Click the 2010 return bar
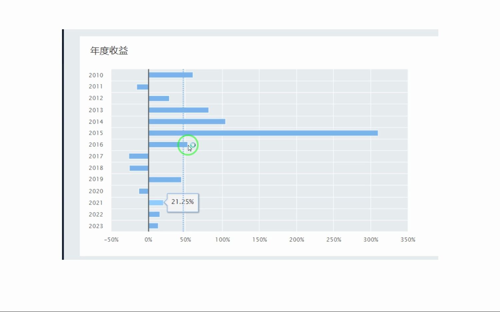The image size is (500, 312). point(171,75)
